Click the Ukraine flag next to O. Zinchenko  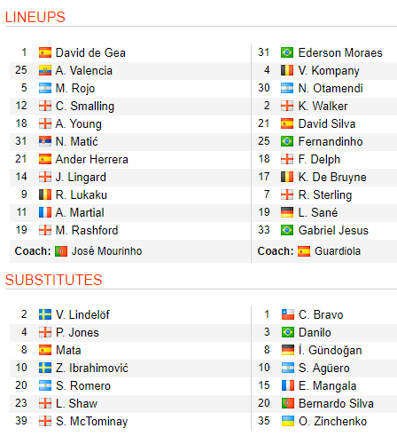[288, 421]
